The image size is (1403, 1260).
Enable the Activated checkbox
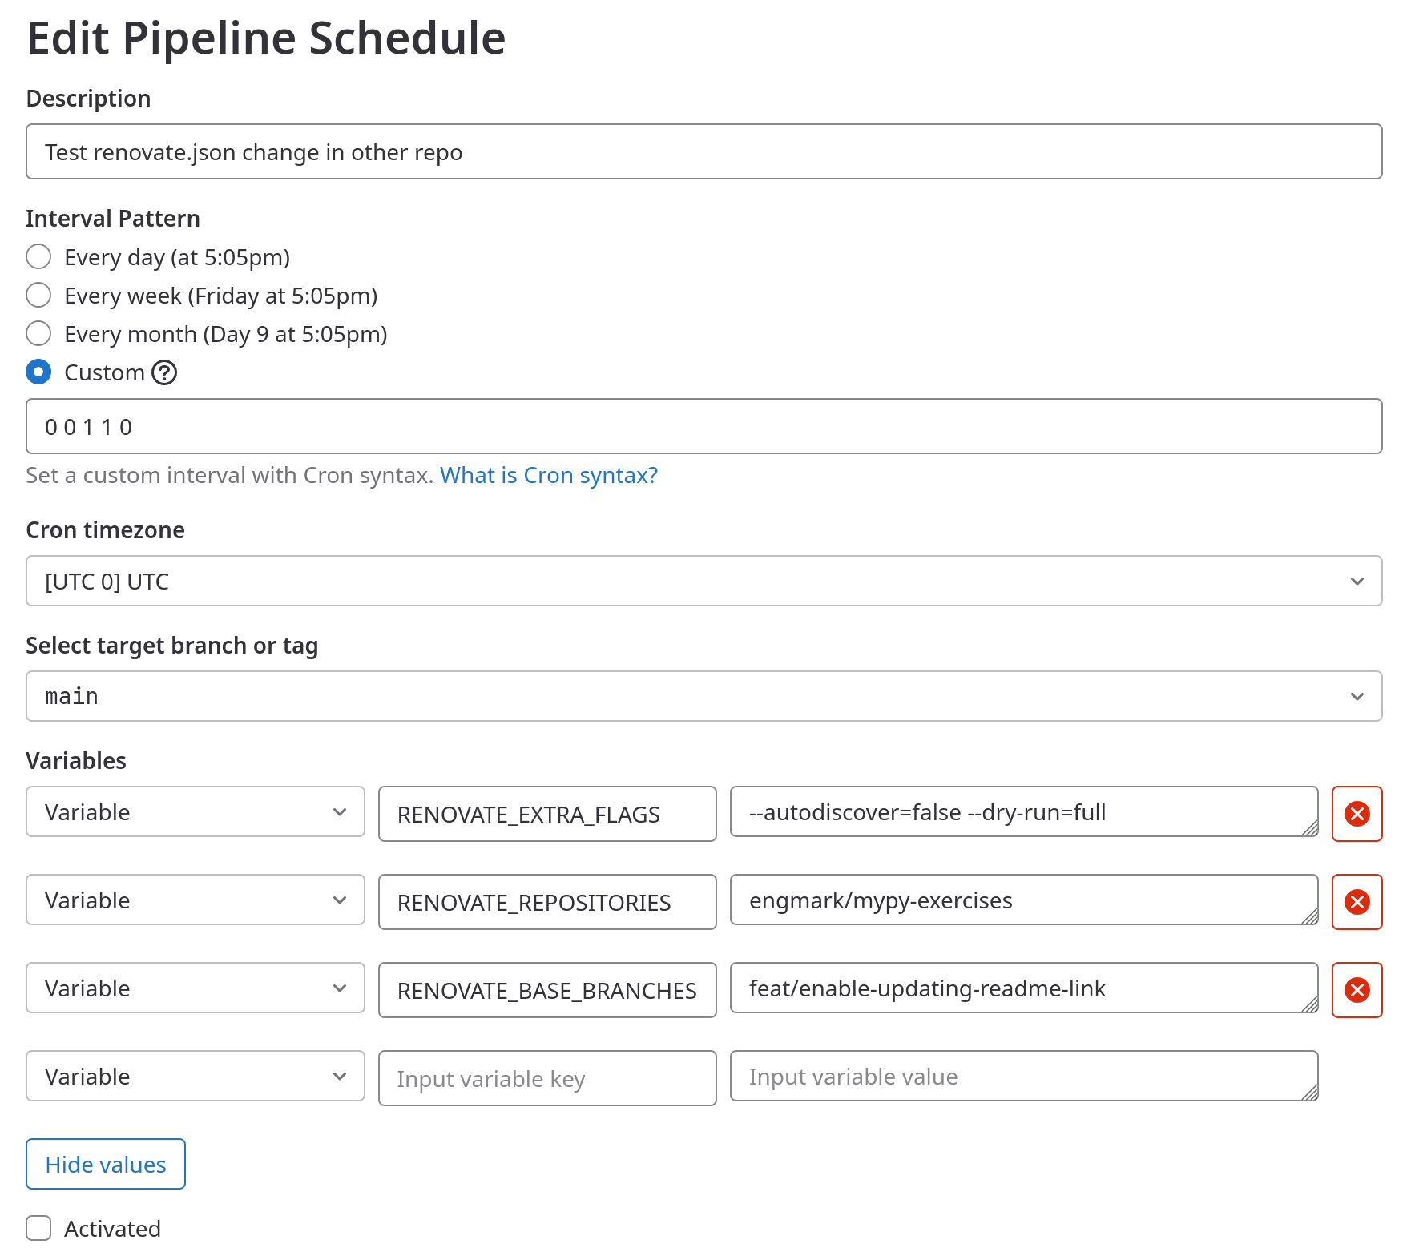coord(38,1228)
